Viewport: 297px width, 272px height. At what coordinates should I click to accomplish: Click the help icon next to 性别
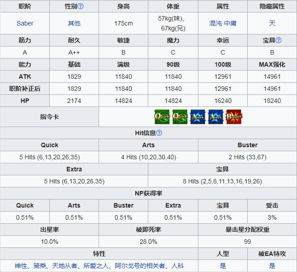[x=81, y=6]
